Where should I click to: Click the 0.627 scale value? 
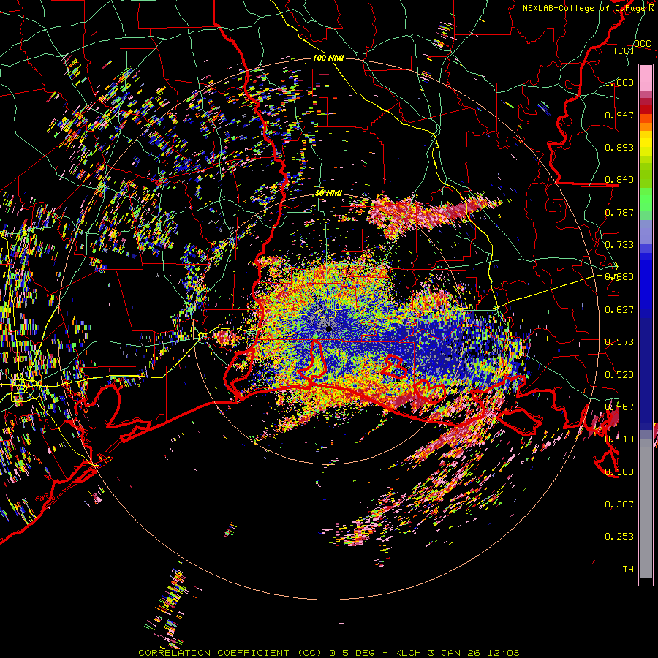pos(619,310)
